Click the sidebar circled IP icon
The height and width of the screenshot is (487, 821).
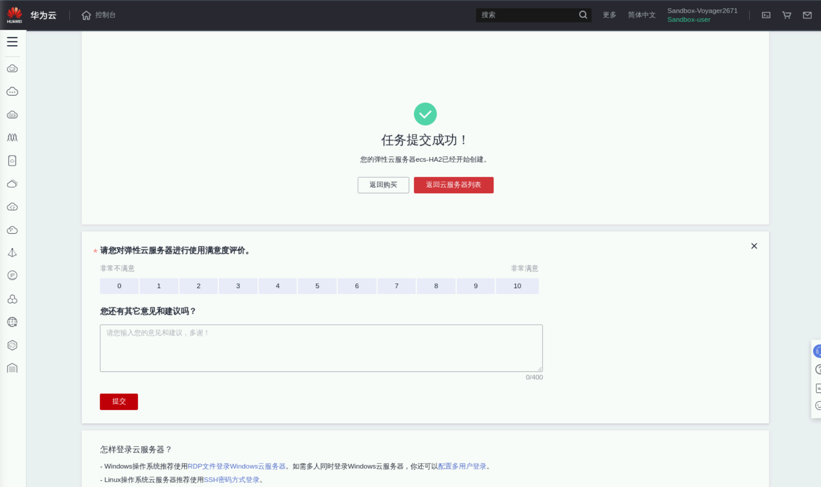click(x=12, y=275)
